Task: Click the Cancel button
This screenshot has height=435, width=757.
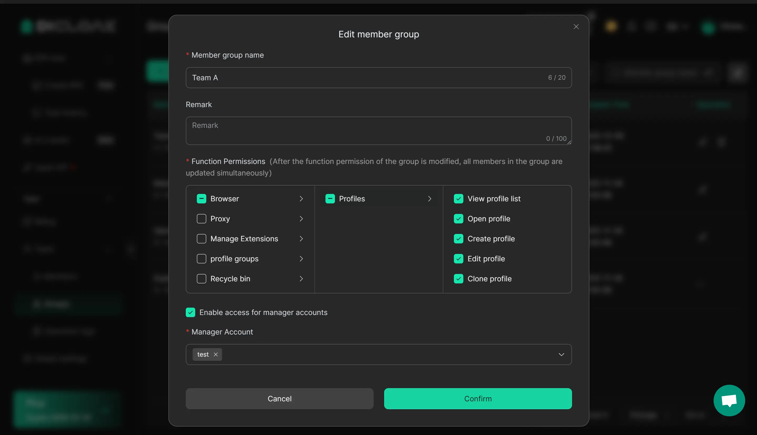Action: tap(279, 398)
